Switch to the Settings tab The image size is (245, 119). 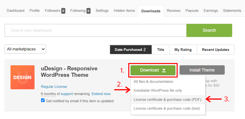coord(102,11)
